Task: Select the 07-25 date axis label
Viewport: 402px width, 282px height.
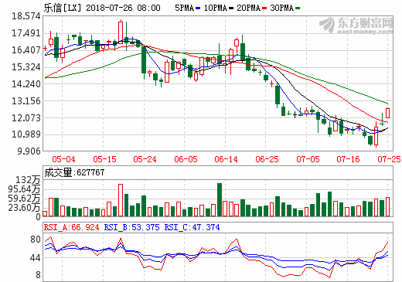Action: pos(389,159)
